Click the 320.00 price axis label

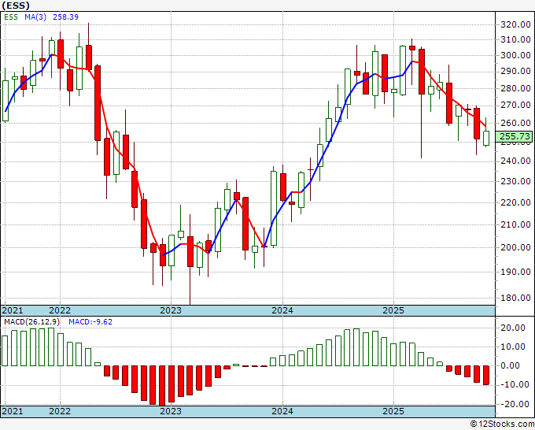[x=515, y=24]
